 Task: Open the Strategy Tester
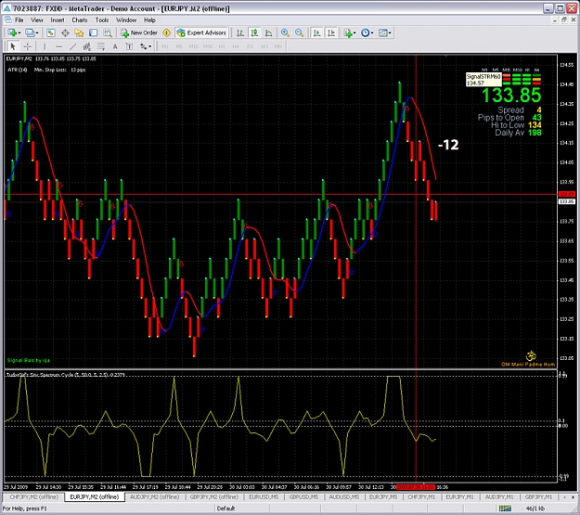pyautogui.click(x=108, y=32)
